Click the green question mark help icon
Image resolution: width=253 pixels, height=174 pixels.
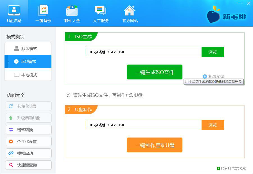(x=218, y=168)
